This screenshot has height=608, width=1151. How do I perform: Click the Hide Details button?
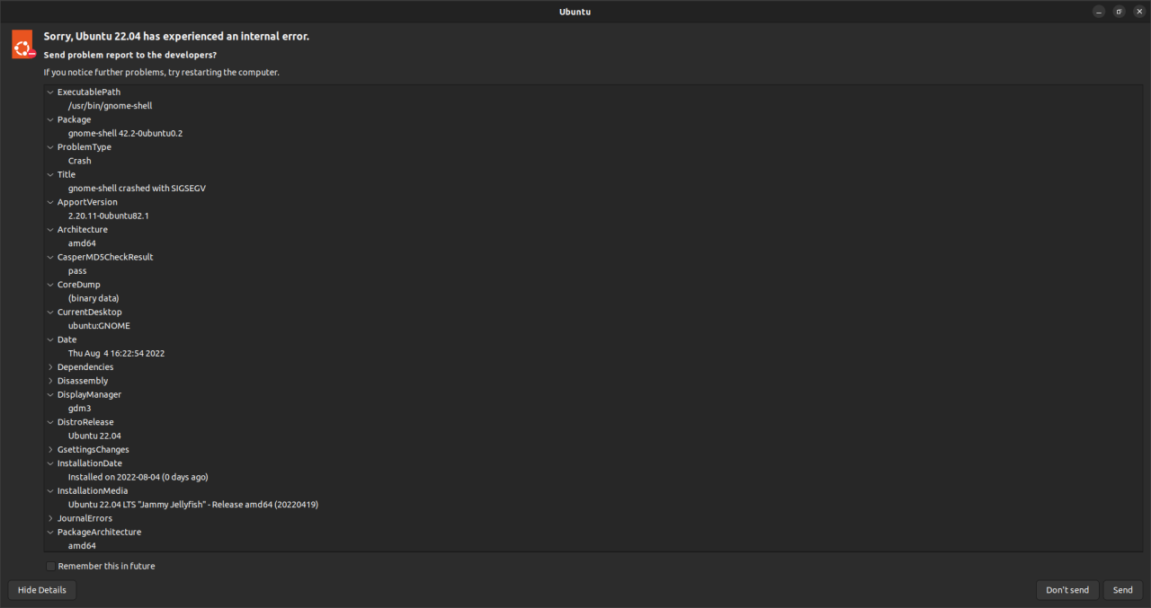pyautogui.click(x=42, y=590)
